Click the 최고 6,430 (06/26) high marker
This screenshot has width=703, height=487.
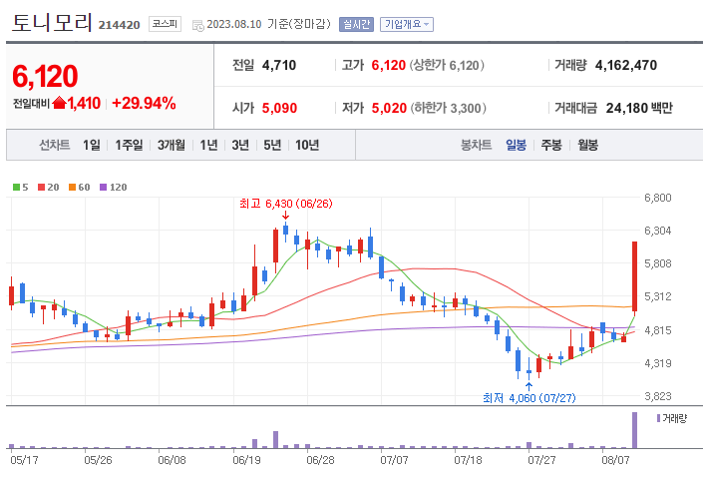click(x=286, y=204)
